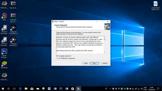The height and width of the screenshot is (91, 162).
Task: Open the volume control in system tray
Action: click(x=142, y=89)
